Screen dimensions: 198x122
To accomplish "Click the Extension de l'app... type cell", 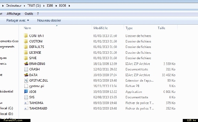I will 140,80.
